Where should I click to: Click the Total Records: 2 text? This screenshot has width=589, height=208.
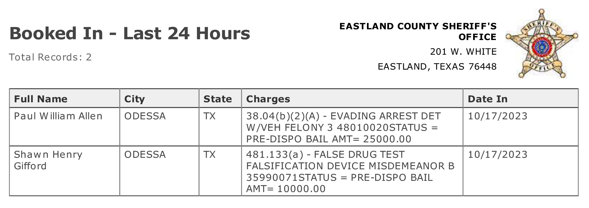[50, 57]
